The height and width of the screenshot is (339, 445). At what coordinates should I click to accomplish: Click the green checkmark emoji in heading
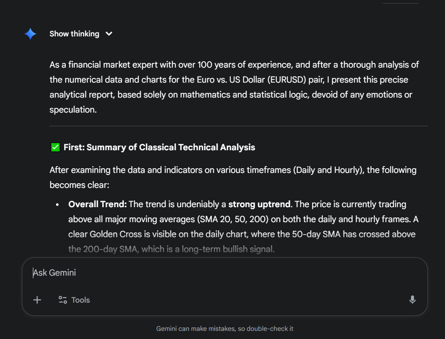point(55,148)
